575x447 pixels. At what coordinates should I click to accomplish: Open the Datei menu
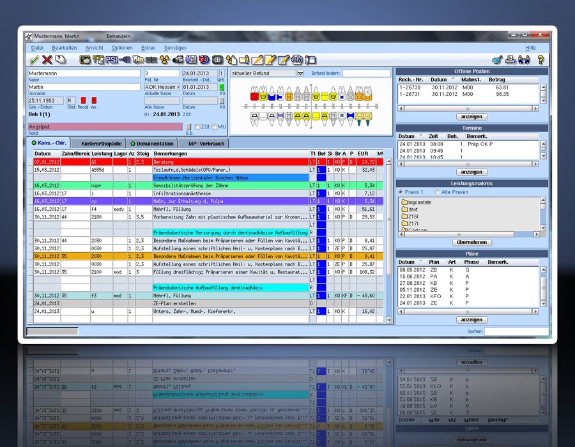point(37,48)
